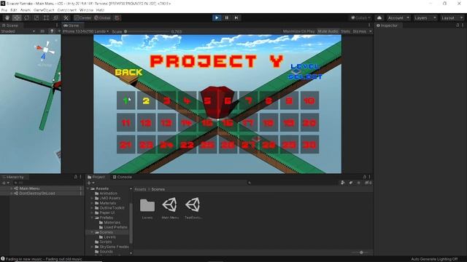Click the yellow BACK button in game

[128, 72]
